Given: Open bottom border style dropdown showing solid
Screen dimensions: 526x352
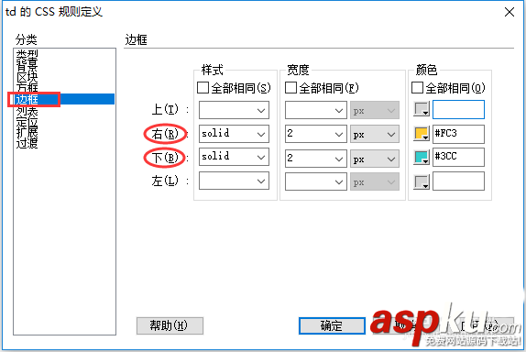Looking at the screenshot, I should (x=234, y=157).
